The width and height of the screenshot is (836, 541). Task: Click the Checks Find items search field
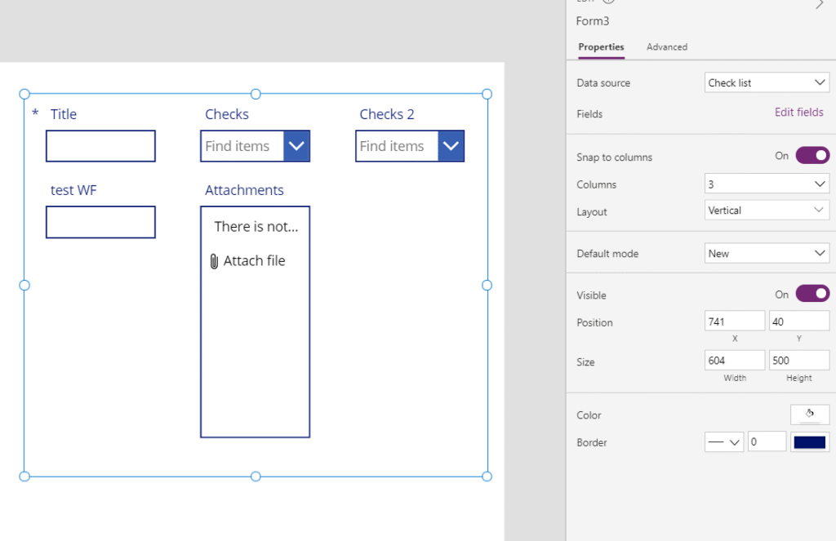242,146
